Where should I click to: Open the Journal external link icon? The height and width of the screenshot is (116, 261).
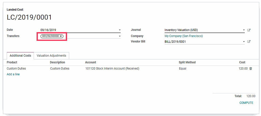tap(249, 30)
